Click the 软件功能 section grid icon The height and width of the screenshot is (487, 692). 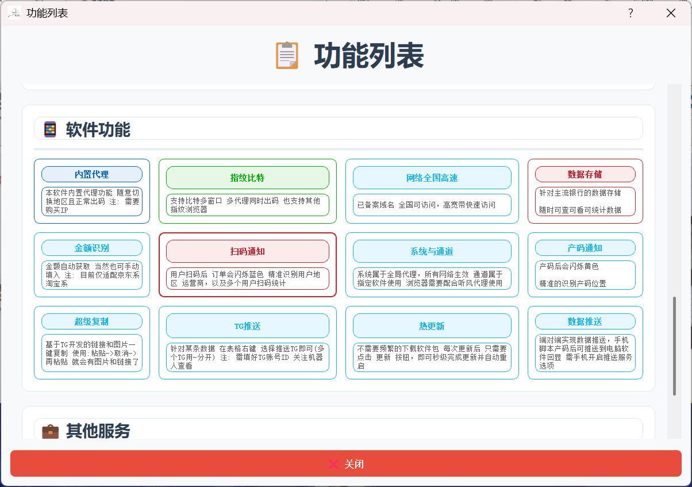50,129
